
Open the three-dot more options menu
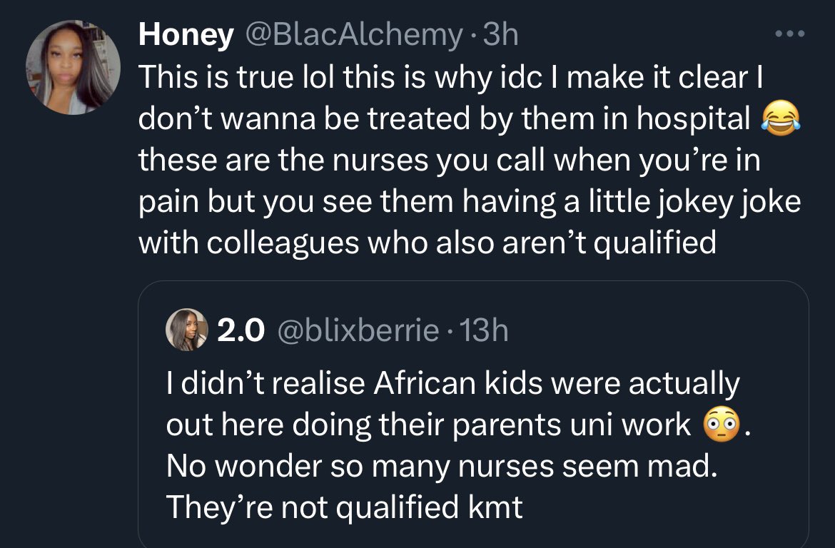pos(791,34)
